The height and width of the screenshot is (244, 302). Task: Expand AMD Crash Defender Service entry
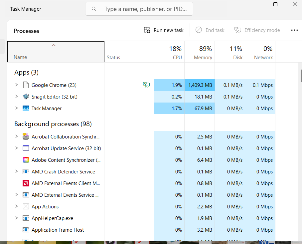(17, 171)
